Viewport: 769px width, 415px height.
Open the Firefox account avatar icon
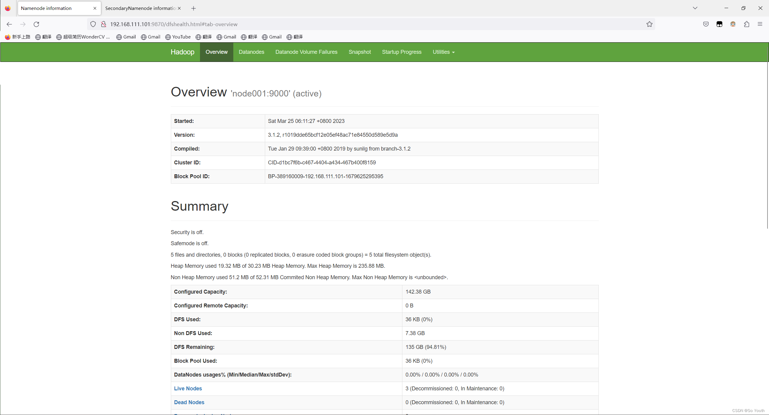pos(733,24)
